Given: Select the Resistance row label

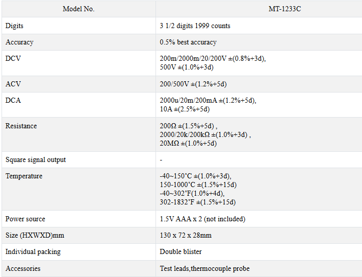Looking at the screenshot, I should 21,126.
